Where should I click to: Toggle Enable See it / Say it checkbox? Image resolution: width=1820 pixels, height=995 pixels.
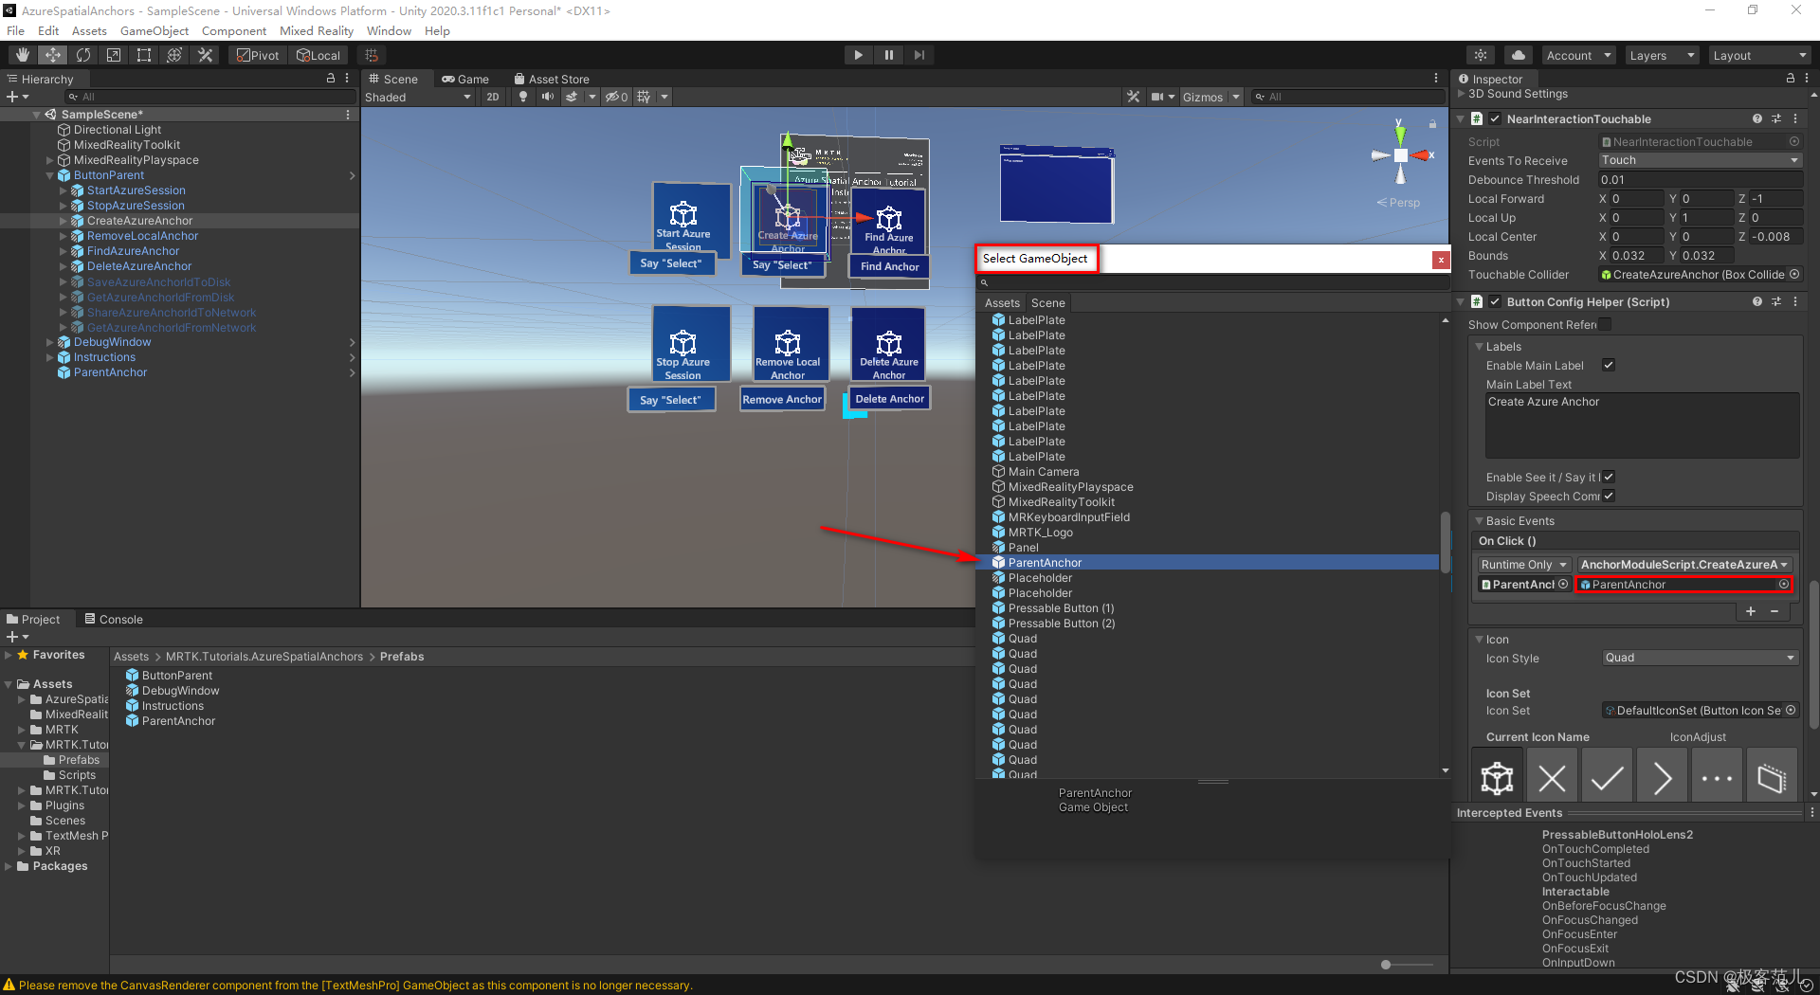coord(1609,477)
